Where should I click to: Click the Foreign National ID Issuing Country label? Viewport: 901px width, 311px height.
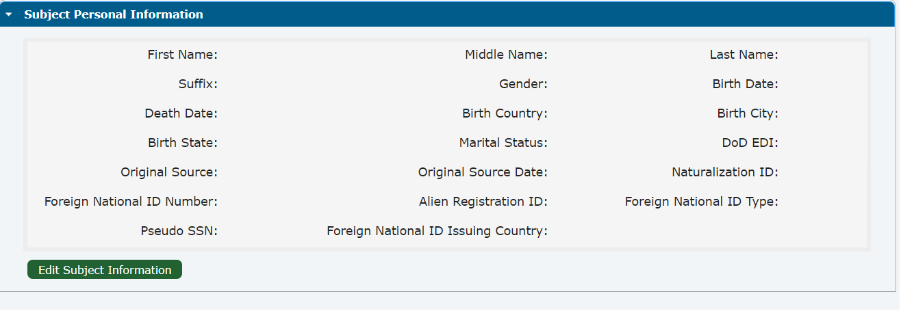[437, 231]
